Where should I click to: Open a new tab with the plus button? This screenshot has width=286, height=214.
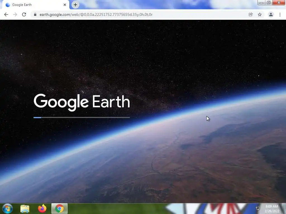point(75,5)
